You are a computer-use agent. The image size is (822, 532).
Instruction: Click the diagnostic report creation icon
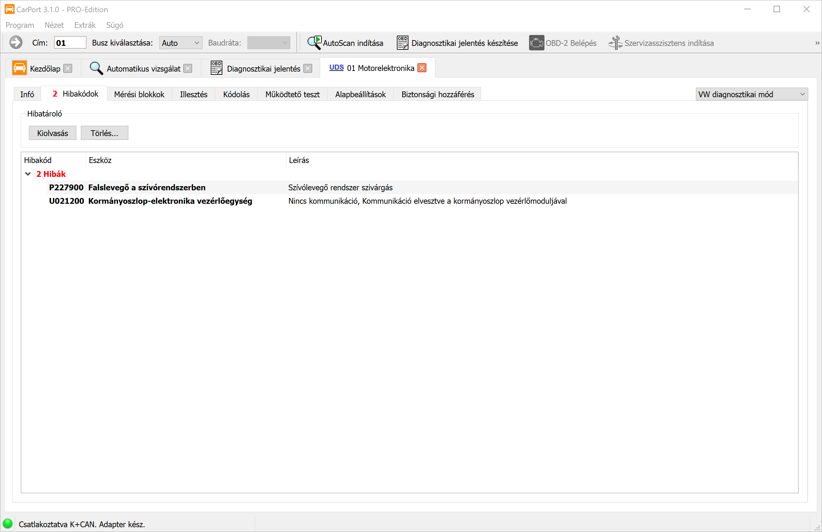(402, 43)
